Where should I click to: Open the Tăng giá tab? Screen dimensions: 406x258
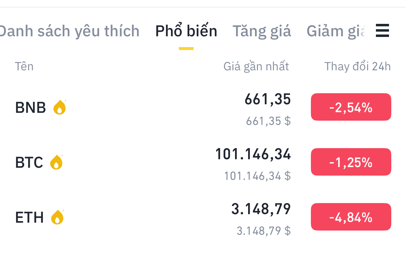click(262, 31)
